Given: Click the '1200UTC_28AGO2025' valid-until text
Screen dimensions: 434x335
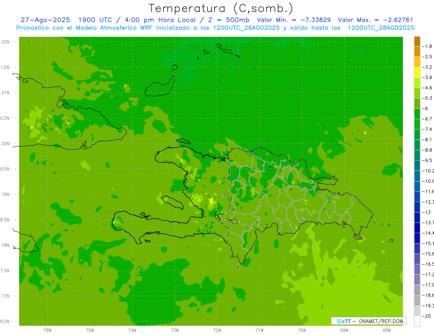Looking at the screenshot, I should point(381,28).
